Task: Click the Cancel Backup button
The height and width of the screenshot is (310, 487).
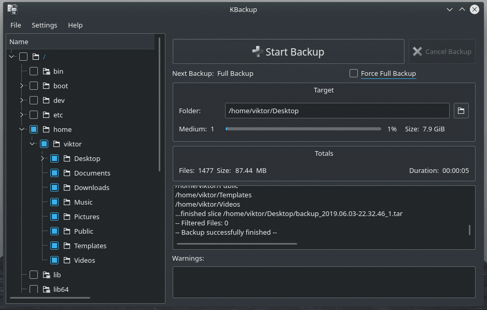Action: tap(442, 51)
